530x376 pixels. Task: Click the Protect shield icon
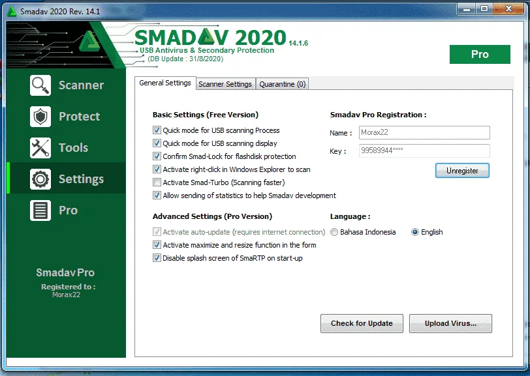click(40, 117)
